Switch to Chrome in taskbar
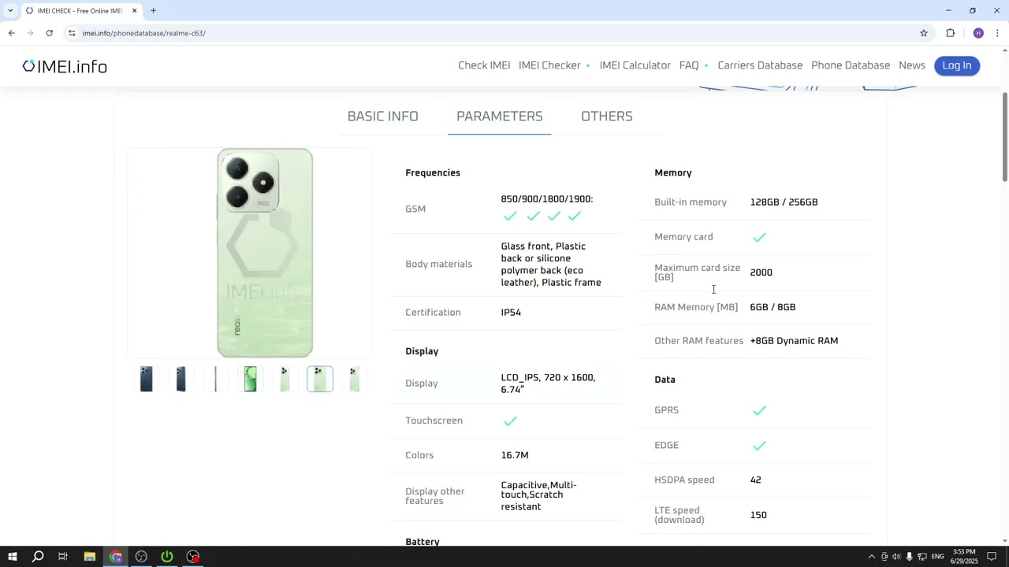This screenshot has height=567, width=1009. (116, 557)
